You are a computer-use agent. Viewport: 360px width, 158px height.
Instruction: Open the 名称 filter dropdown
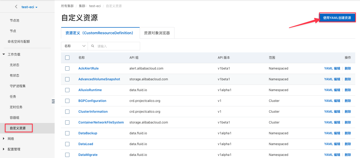coord(74,46)
